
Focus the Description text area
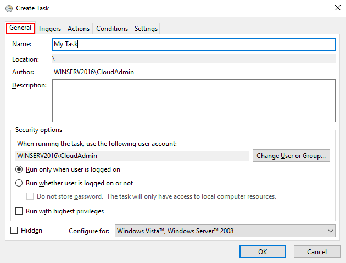193,100
